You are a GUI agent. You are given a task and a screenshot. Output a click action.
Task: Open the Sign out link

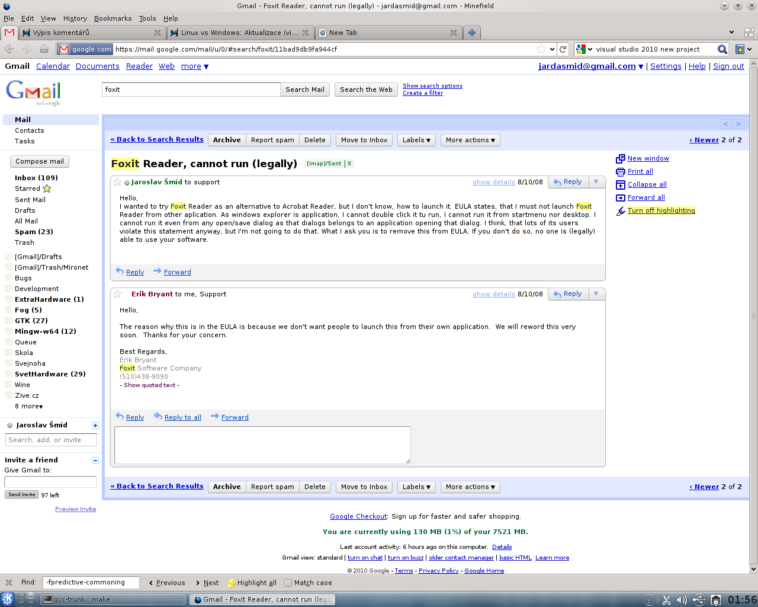tap(728, 66)
